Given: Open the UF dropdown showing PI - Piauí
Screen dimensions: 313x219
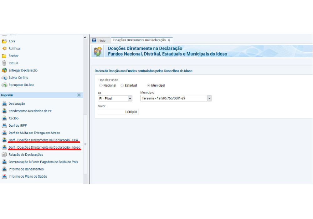Looking at the screenshot, I should pos(130,98).
